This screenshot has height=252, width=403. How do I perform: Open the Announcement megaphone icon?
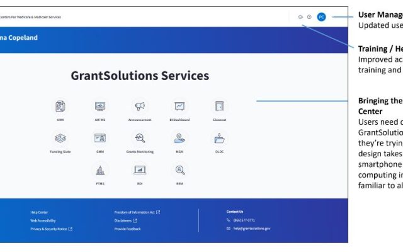tap(140, 106)
